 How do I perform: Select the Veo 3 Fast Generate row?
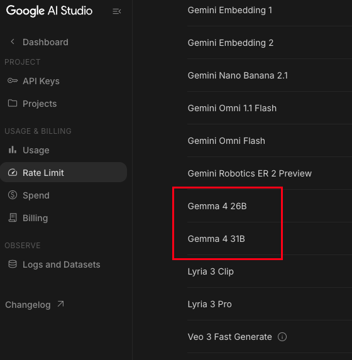point(270,337)
